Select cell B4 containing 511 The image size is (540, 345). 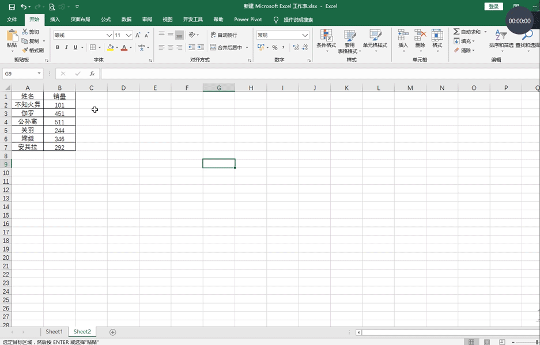59,122
